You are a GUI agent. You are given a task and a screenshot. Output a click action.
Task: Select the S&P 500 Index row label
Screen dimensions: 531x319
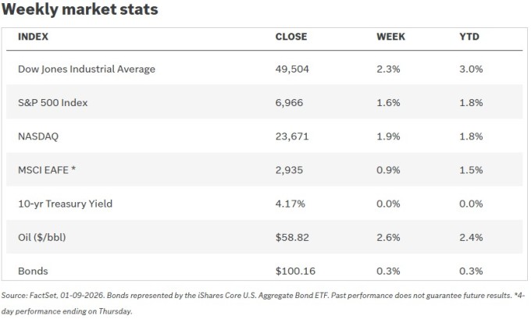click(54, 102)
